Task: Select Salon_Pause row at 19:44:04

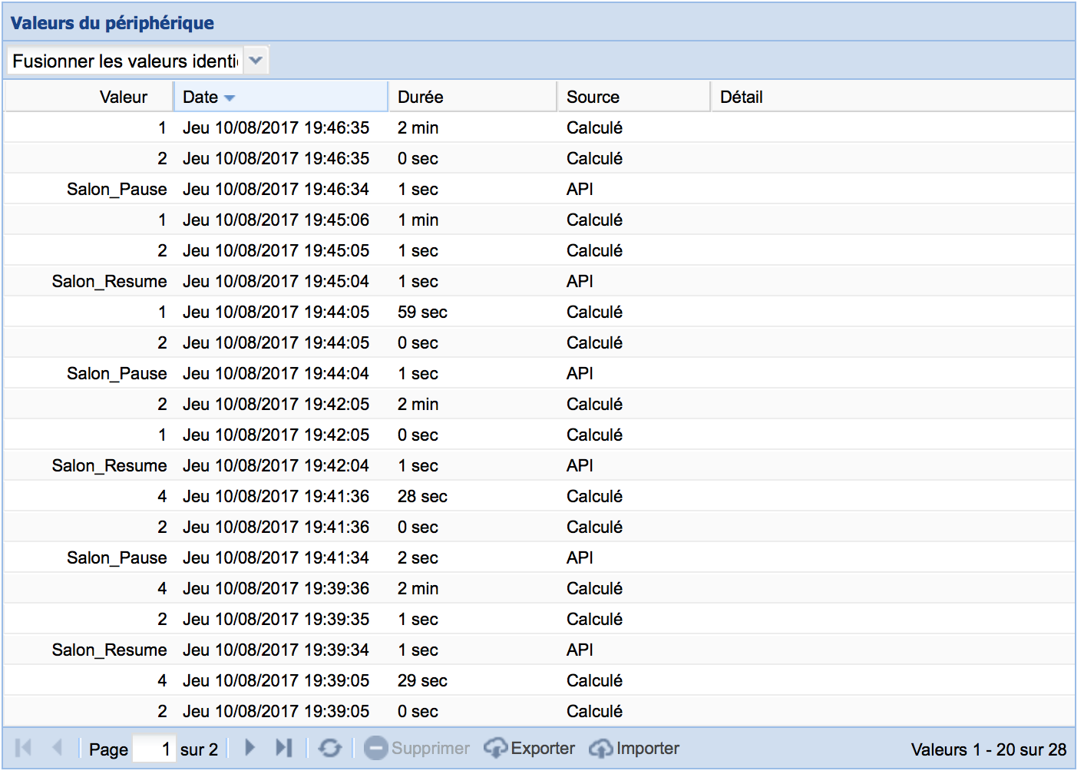Action: tap(539, 373)
